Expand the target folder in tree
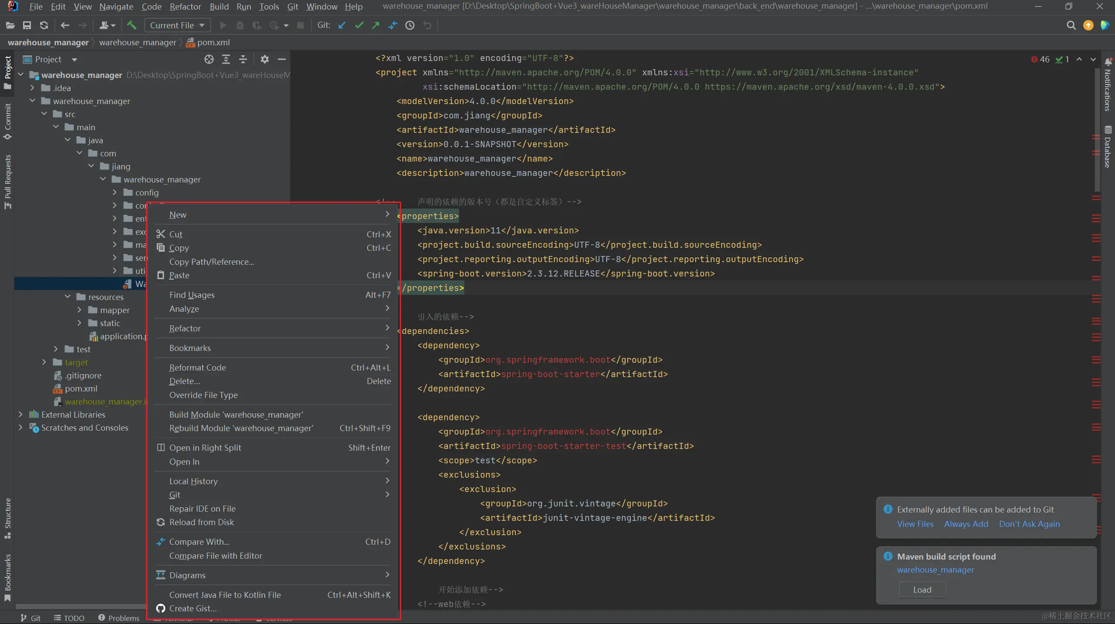The image size is (1115, 624). coord(44,362)
